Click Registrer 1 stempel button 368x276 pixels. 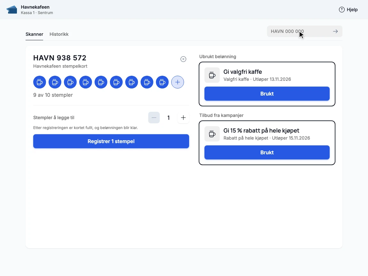pos(111,141)
